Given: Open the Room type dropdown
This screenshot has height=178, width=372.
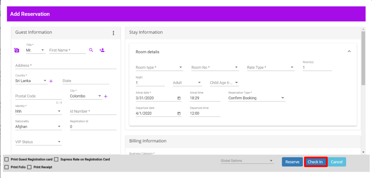Looking at the screenshot, I should tap(159, 67).
